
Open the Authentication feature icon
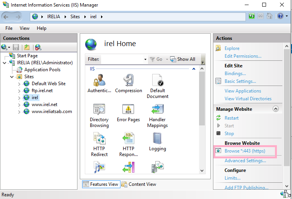99,80
